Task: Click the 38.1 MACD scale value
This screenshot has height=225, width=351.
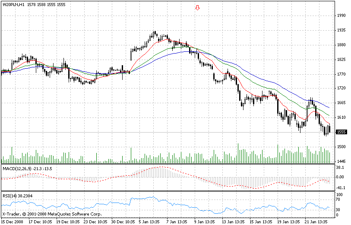Action: coord(340,167)
